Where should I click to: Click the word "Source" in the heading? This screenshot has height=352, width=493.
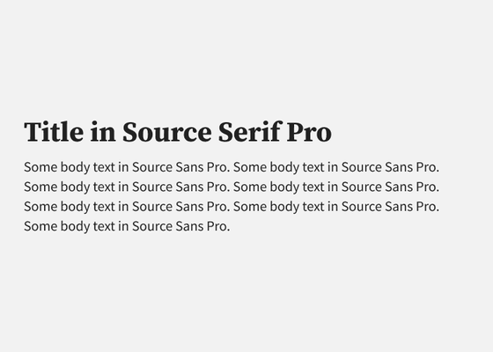click(166, 132)
